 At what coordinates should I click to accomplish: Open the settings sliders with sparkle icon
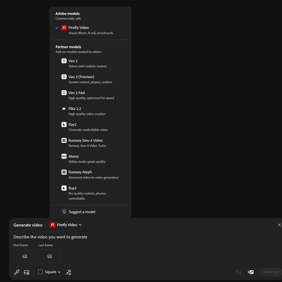click(x=69, y=272)
